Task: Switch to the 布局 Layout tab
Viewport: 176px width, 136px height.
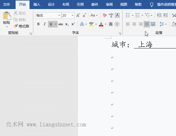Action: tap(66, 5)
